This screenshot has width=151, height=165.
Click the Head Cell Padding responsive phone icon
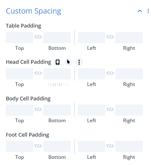click(58, 62)
